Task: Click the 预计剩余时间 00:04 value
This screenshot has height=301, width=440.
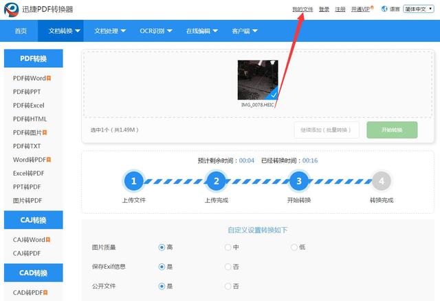Action: pos(247,160)
